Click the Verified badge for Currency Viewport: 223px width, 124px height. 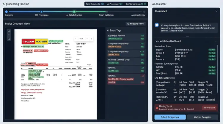click(x=212, y=59)
